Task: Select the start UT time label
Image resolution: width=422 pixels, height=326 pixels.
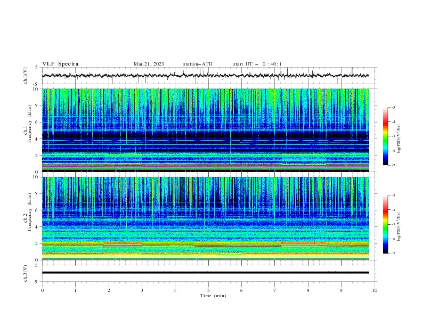Action: tap(257, 64)
